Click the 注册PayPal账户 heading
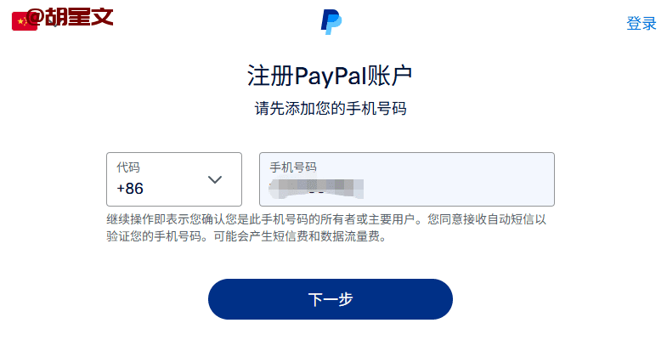The height and width of the screenshot is (340, 667). (x=330, y=76)
